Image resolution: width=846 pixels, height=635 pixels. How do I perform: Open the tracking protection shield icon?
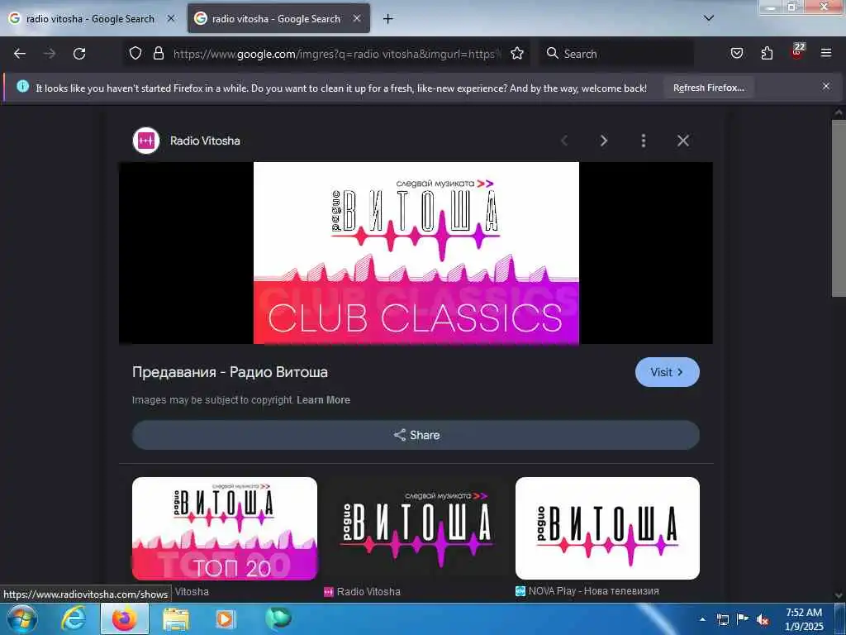135,53
